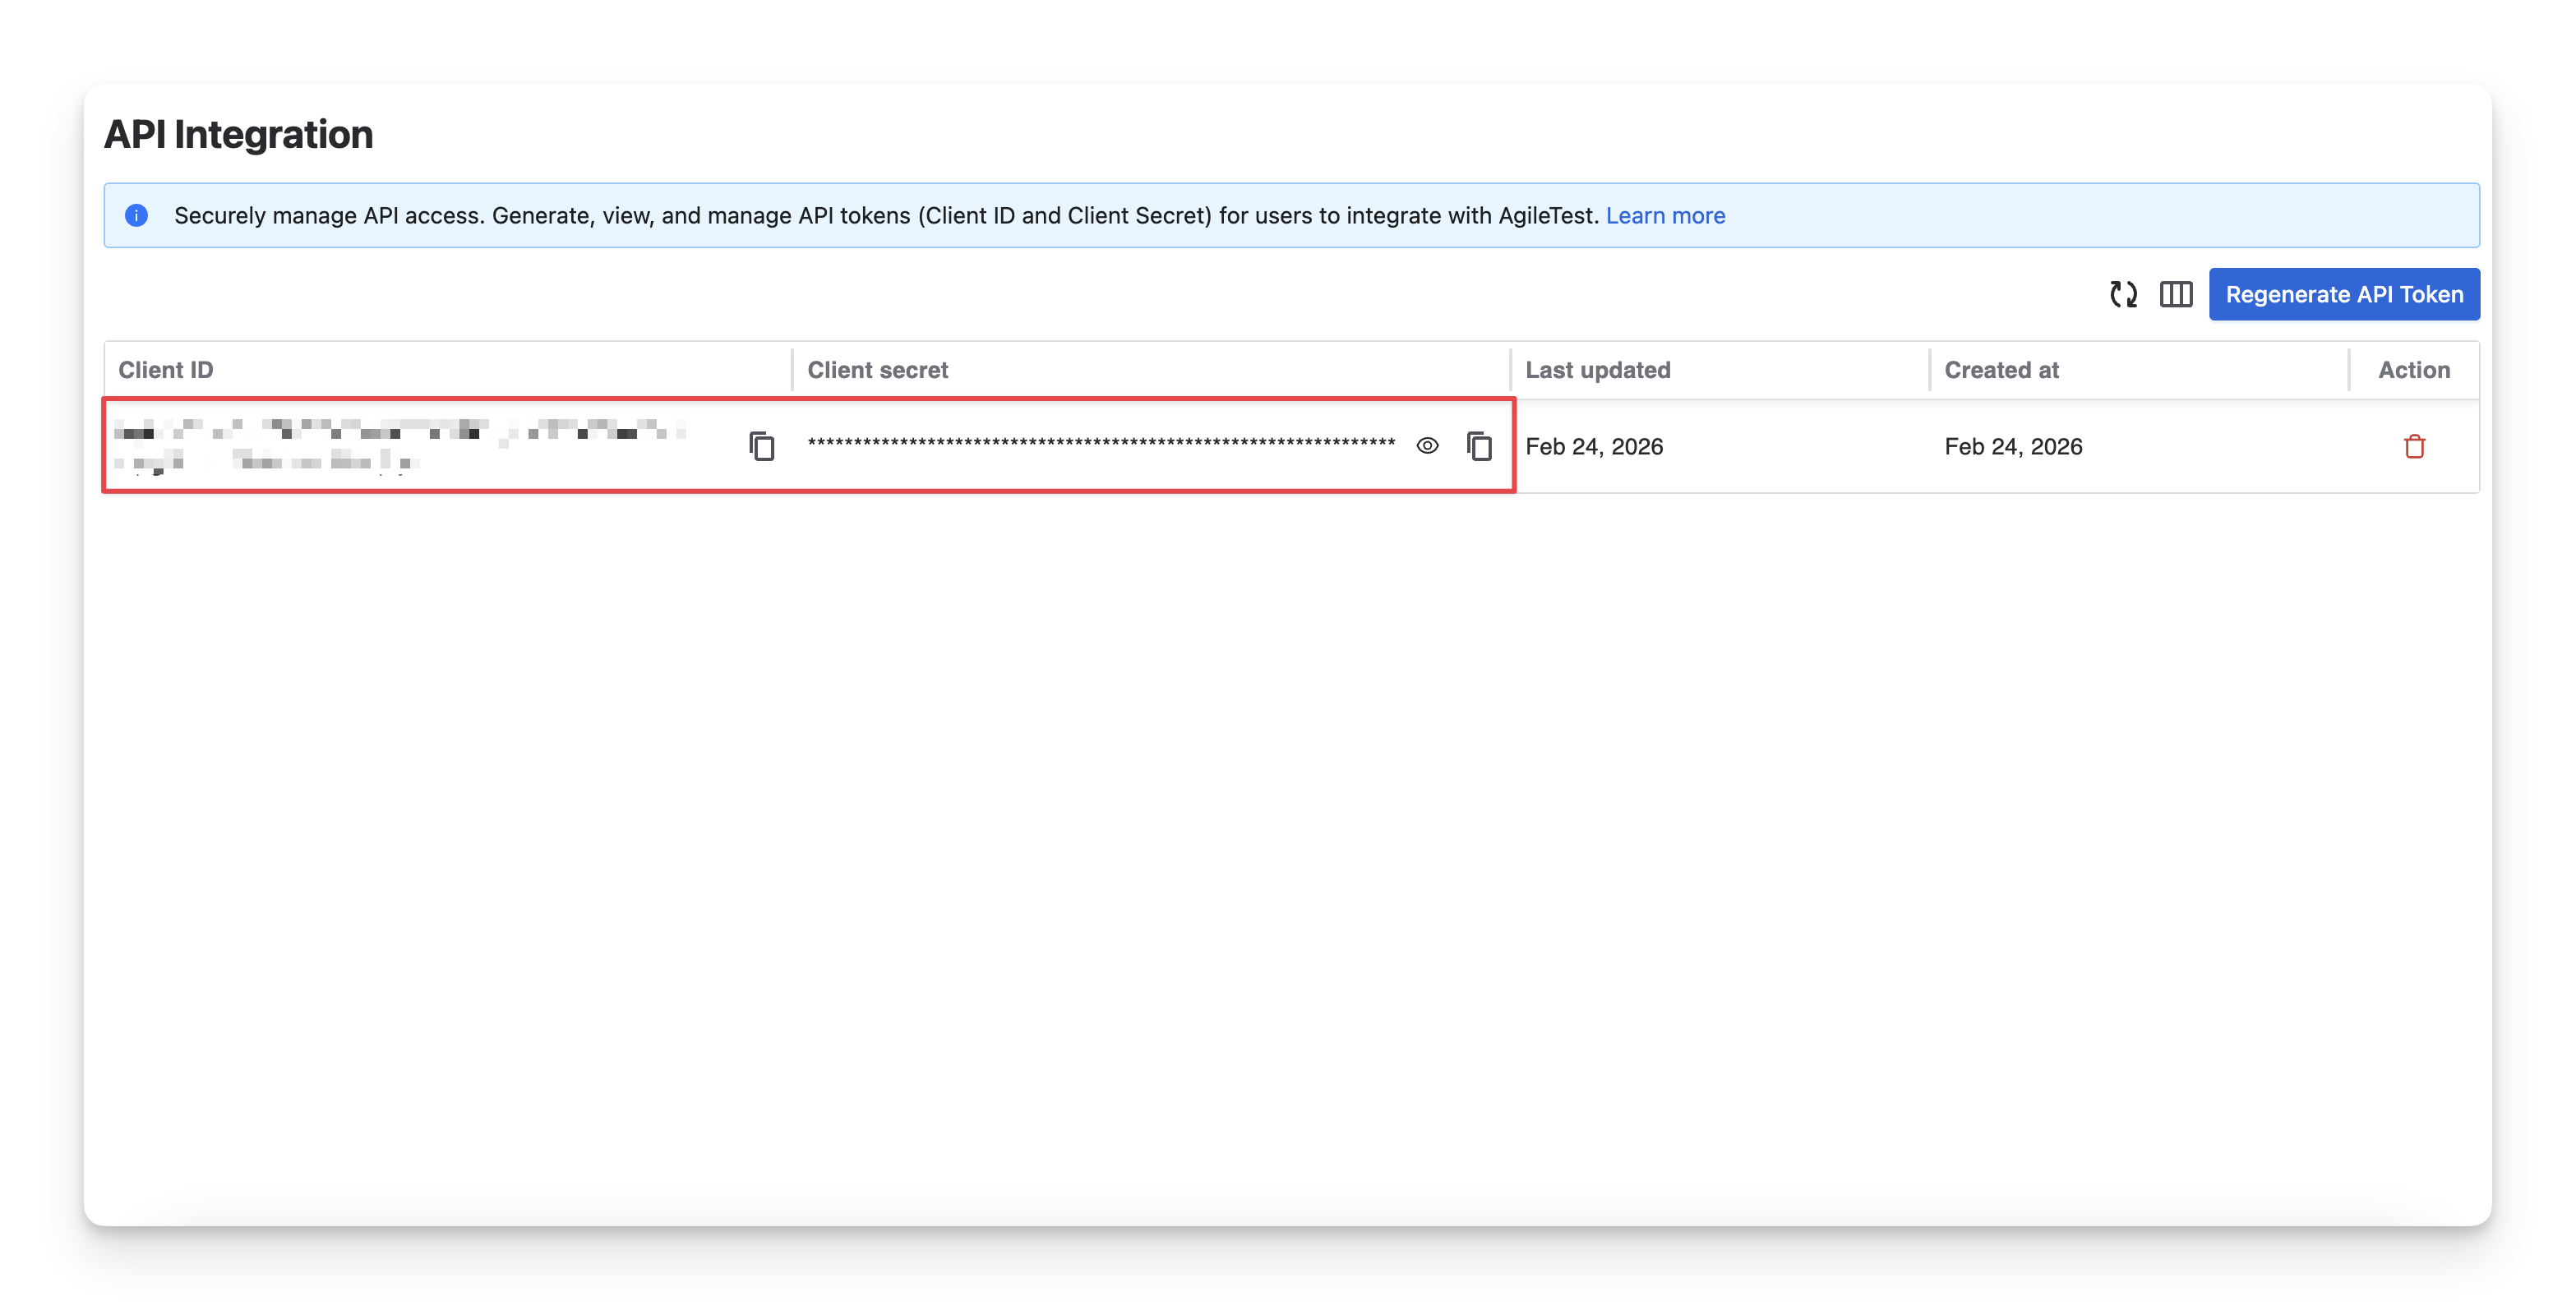This screenshot has height=1310, width=2576.
Task: Click the masked client secret asterisks
Action: [1100, 442]
